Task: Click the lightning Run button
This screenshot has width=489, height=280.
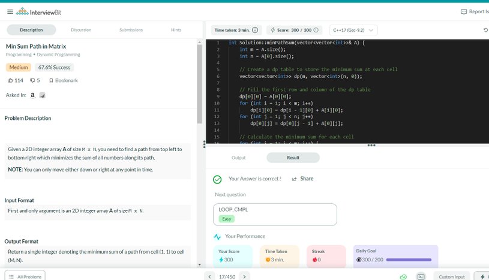Action: pos(482,276)
